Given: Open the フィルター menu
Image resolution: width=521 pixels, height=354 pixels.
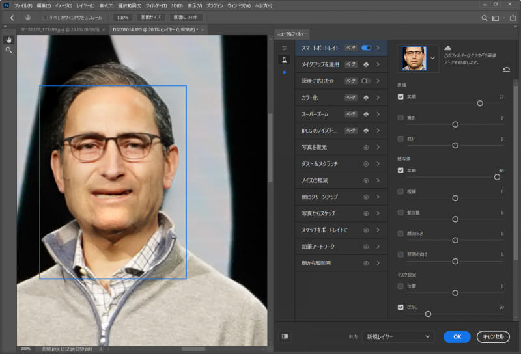Looking at the screenshot, I should coord(156,5).
